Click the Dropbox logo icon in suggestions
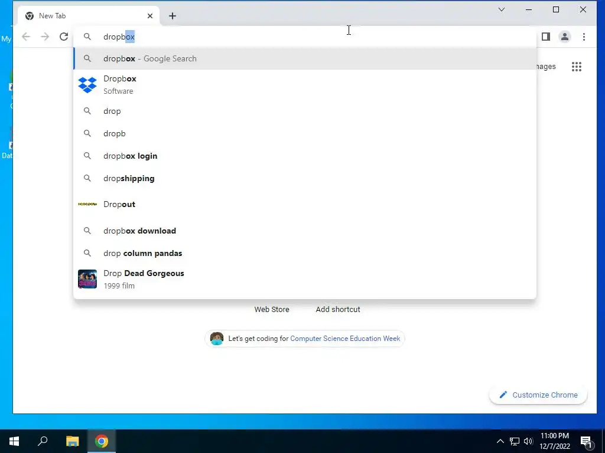Screen dimensions: 605x453 pos(87,85)
